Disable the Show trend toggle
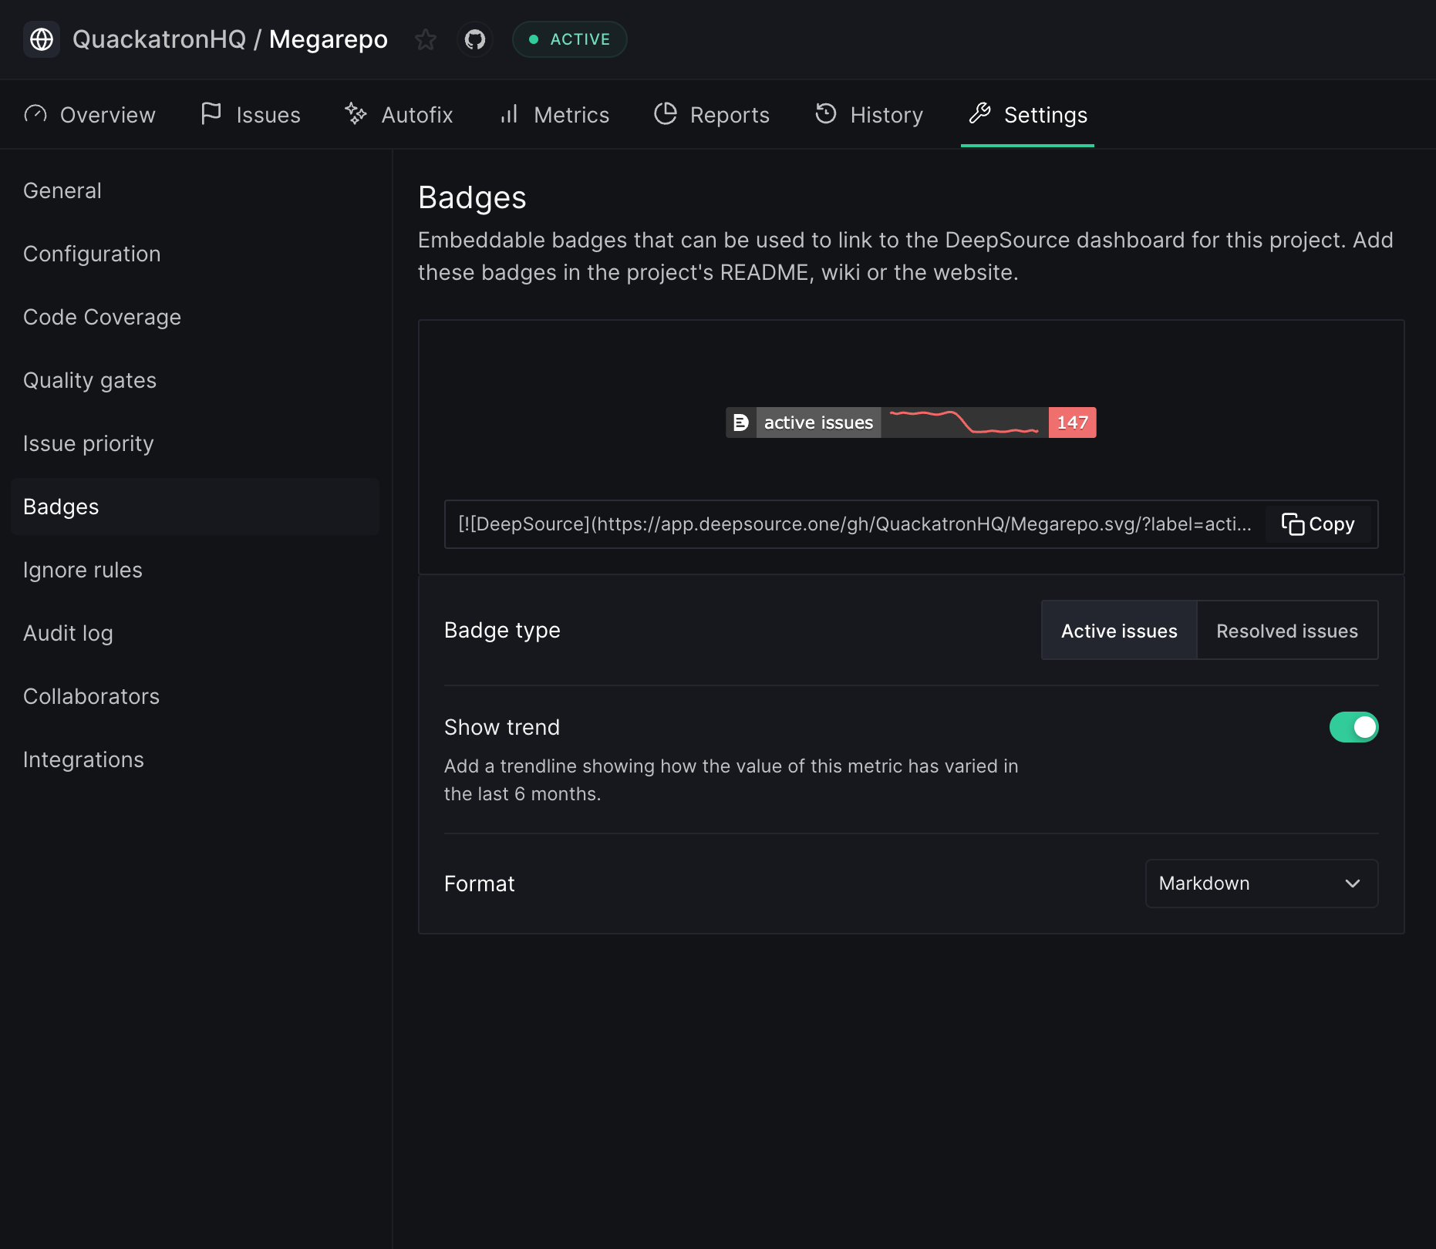Screen dimensions: 1436x1249 [1353, 727]
